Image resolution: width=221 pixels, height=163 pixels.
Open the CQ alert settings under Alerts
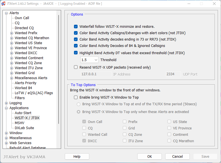point(17,23)
